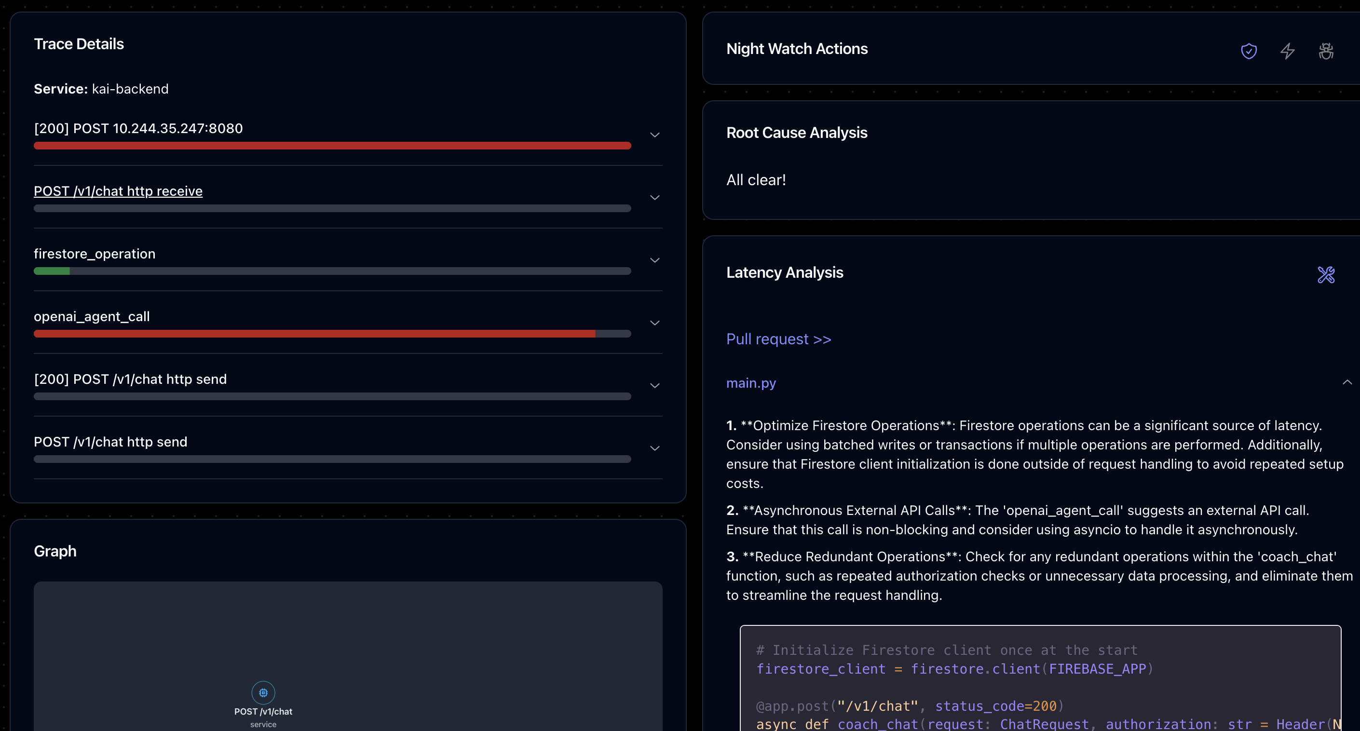This screenshot has width=1360, height=731.
Task: Click POST /v1/chat http receive link
Action: [x=118, y=191]
